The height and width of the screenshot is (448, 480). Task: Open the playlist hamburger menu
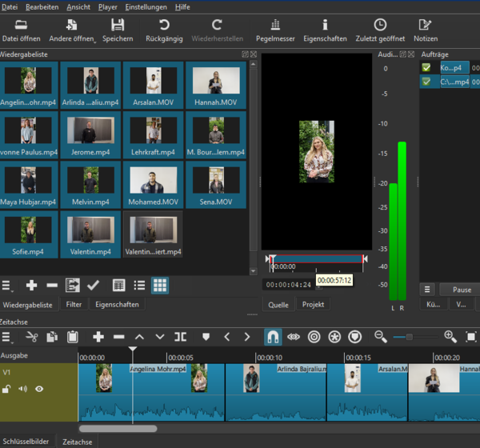click(x=7, y=286)
